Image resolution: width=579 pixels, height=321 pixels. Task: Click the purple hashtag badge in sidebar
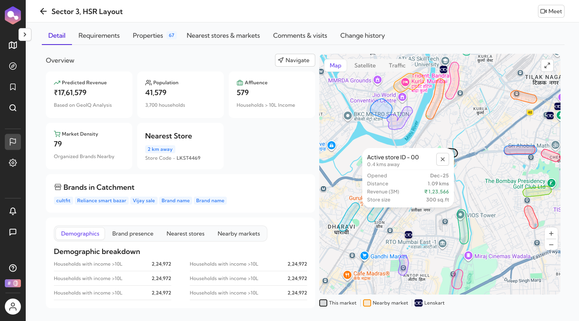coord(13,283)
